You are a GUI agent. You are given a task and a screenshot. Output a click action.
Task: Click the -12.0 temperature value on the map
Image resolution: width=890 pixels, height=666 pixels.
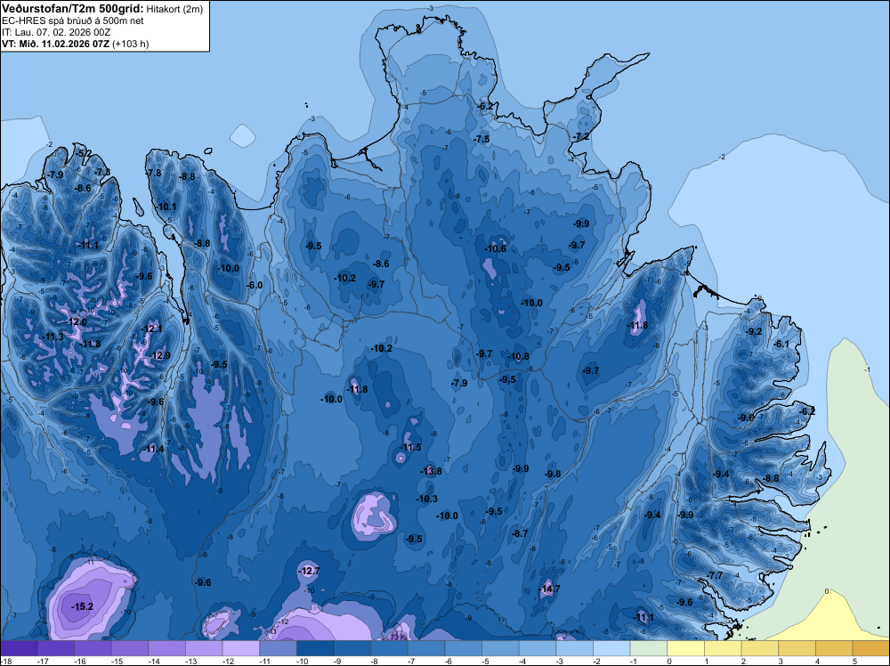click(x=76, y=322)
